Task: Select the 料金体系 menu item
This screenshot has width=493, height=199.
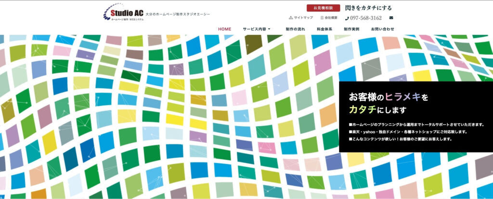Action: [x=324, y=29]
